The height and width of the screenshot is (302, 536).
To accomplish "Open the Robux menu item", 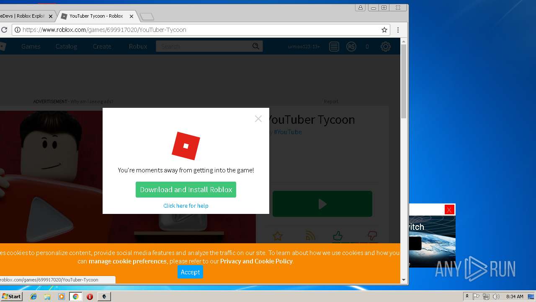I will [x=138, y=47].
